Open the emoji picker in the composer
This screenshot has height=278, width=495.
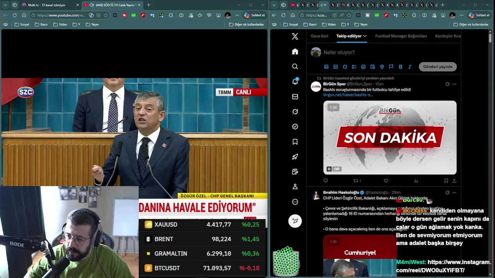(363, 67)
